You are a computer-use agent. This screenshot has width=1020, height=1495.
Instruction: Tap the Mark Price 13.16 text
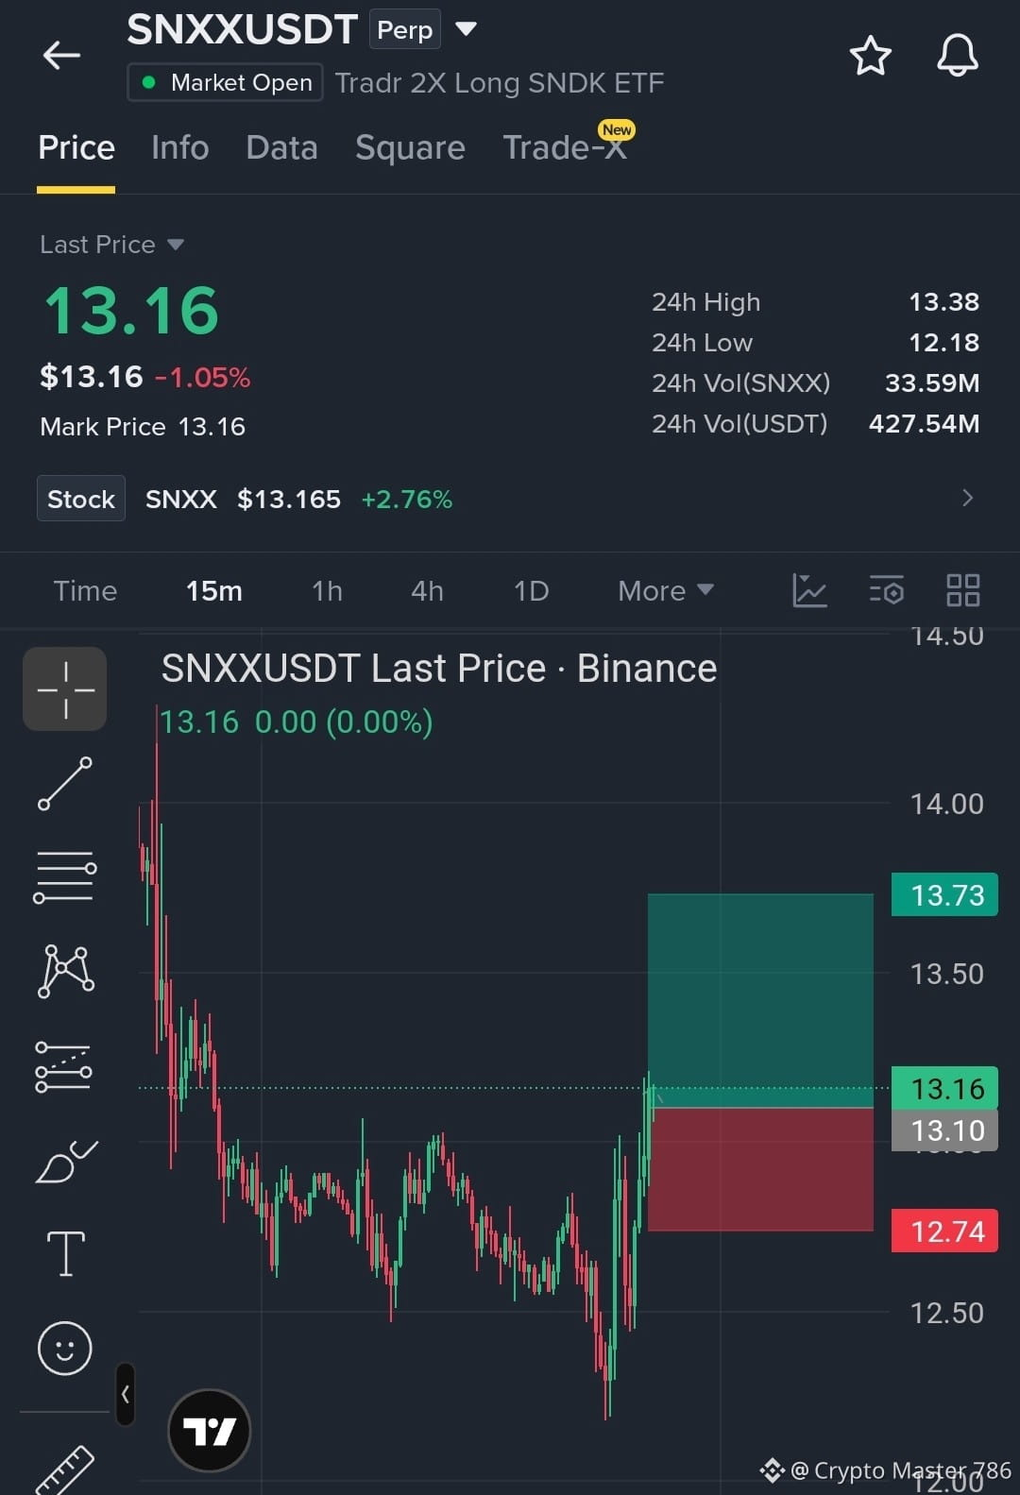tap(143, 427)
